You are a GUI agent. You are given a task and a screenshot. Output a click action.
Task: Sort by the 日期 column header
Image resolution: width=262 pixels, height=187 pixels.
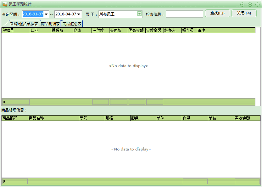tap(40, 30)
